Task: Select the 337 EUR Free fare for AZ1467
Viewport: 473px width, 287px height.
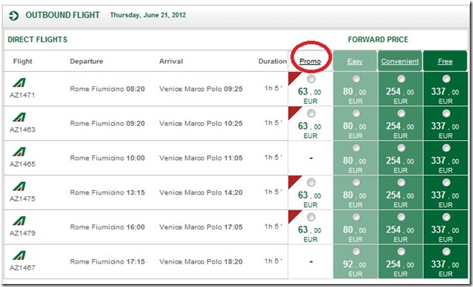Action: point(446,251)
